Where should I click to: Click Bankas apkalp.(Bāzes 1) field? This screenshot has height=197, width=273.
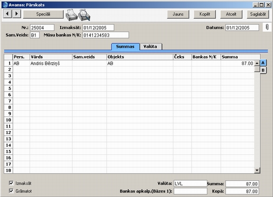pyautogui.click(x=191, y=191)
